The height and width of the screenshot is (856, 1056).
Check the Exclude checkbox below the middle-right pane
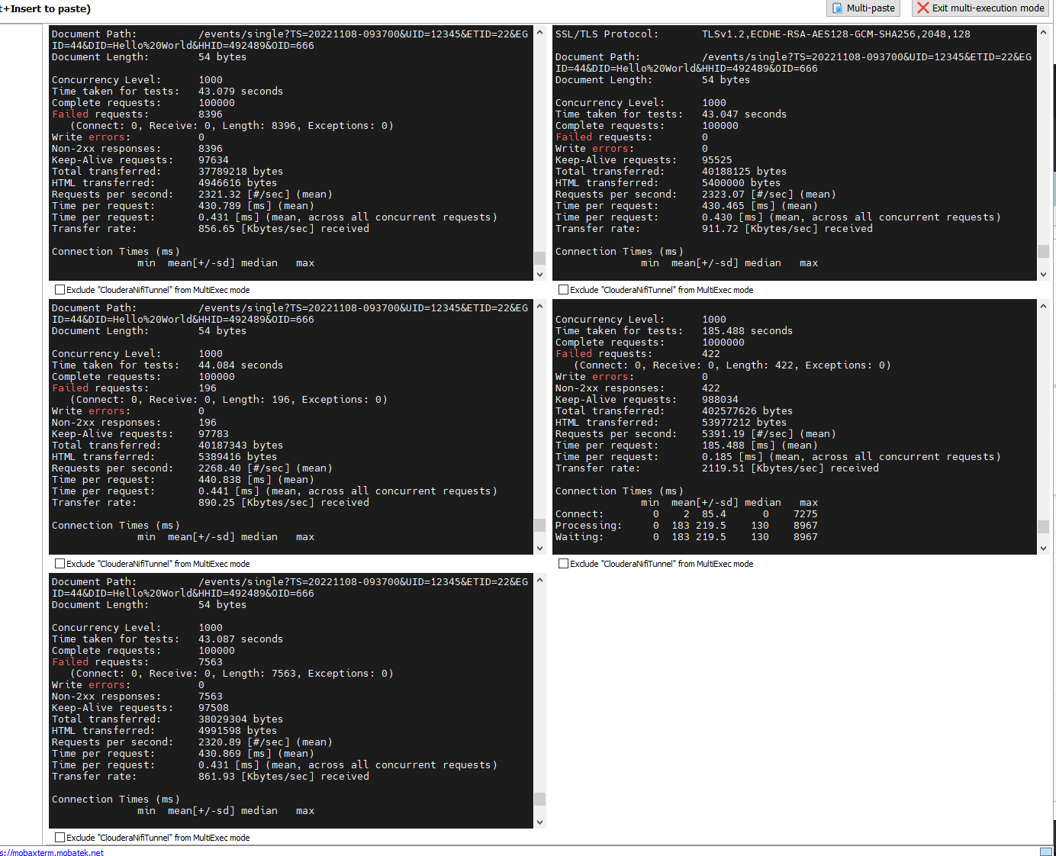563,563
